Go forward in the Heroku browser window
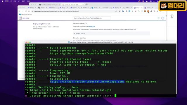 tap(23, 11)
